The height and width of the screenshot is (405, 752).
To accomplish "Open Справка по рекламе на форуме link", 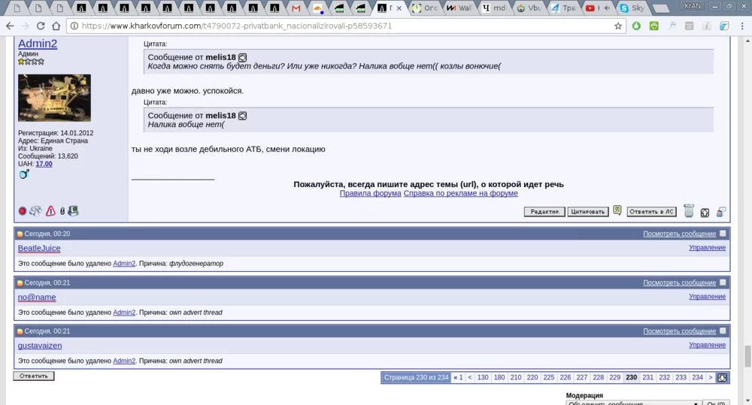I will point(460,194).
